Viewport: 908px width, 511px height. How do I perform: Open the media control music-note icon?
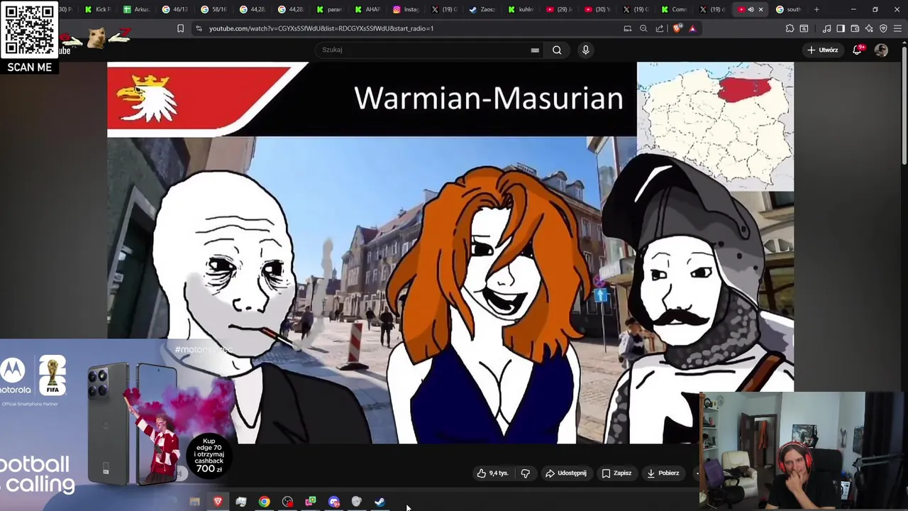point(826,28)
